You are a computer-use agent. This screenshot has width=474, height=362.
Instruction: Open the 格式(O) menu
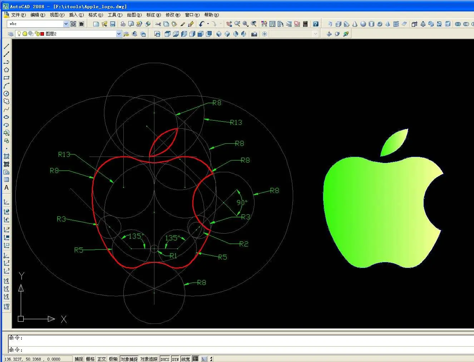(x=95, y=15)
